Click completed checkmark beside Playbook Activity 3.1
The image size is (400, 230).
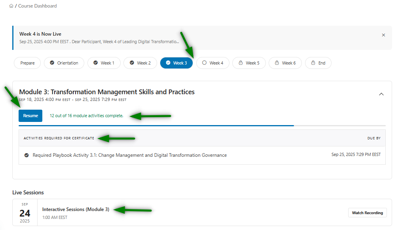click(x=27, y=155)
